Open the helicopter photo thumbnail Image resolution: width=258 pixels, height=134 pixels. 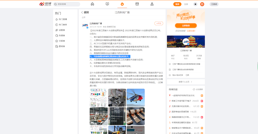pyautogui.click(x=136, y=97)
